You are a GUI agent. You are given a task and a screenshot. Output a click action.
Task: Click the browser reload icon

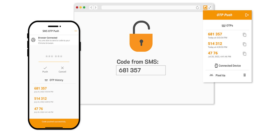198,8
